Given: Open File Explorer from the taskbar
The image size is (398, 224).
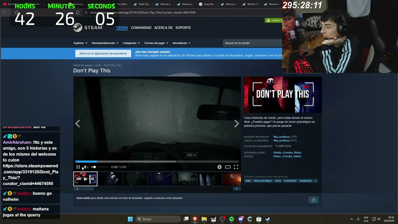Looking at the screenshot, I should coord(204,219).
